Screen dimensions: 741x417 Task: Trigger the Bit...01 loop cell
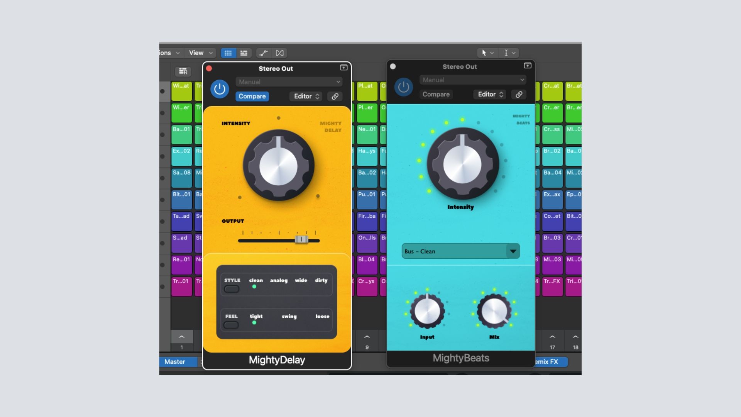(181, 200)
